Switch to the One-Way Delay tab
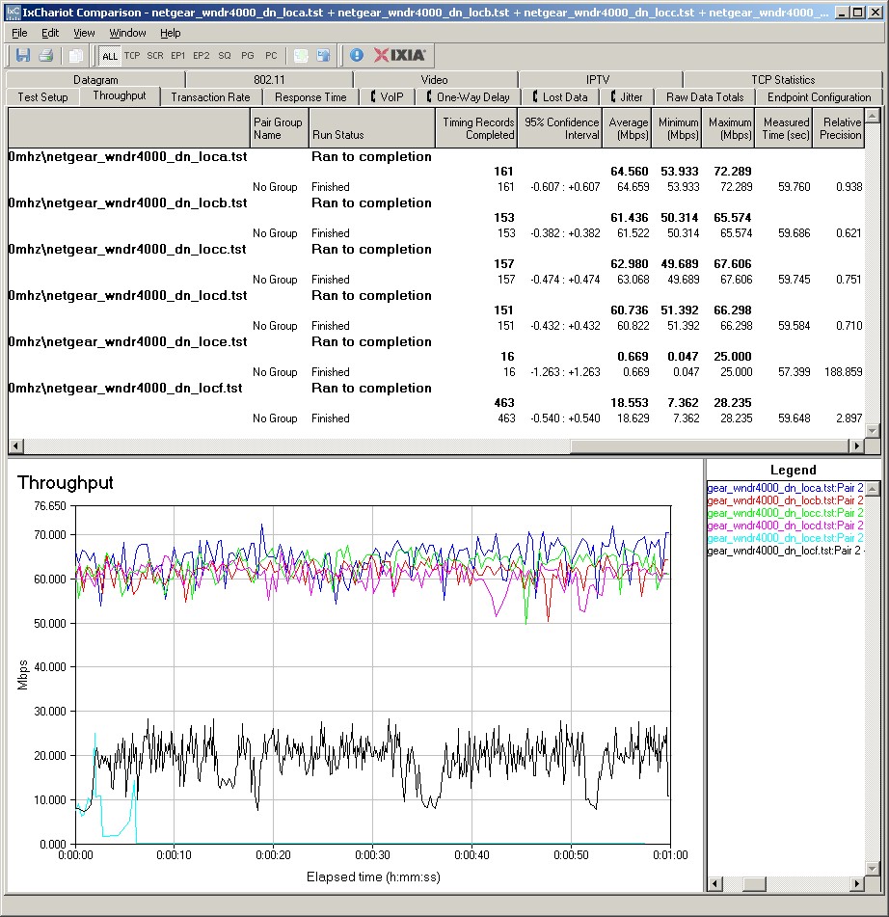Viewport: 889px width, 917px height. [x=468, y=97]
